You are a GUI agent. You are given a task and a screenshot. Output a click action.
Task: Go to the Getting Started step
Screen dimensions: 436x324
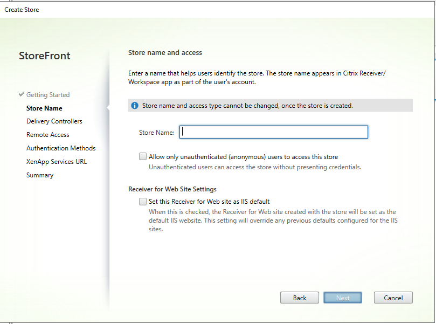click(48, 95)
